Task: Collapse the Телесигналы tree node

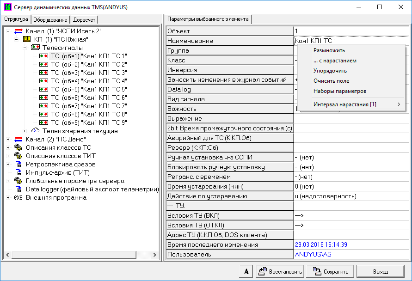Action: pos(25,48)
